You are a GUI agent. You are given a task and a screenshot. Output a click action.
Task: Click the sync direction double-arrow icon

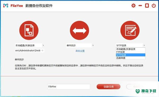79,30
